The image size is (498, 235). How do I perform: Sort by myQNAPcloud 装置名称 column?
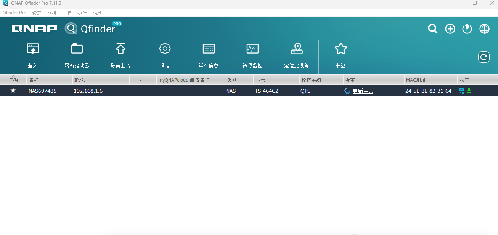coord(191,80)
